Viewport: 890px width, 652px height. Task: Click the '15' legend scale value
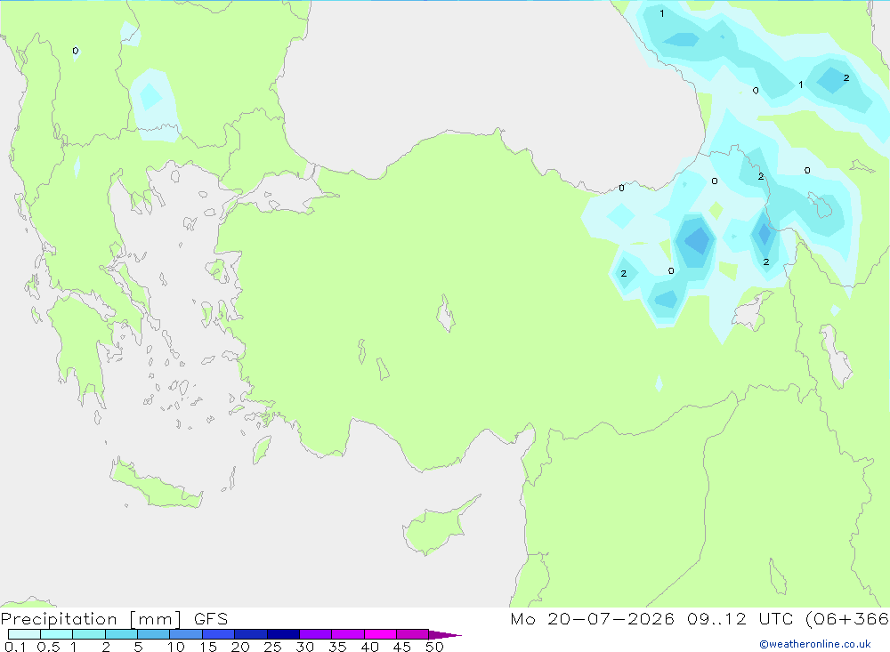(x=207, y=647)
